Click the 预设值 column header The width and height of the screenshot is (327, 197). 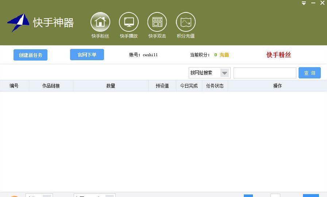pyautogui.click(x=162, y=86)
